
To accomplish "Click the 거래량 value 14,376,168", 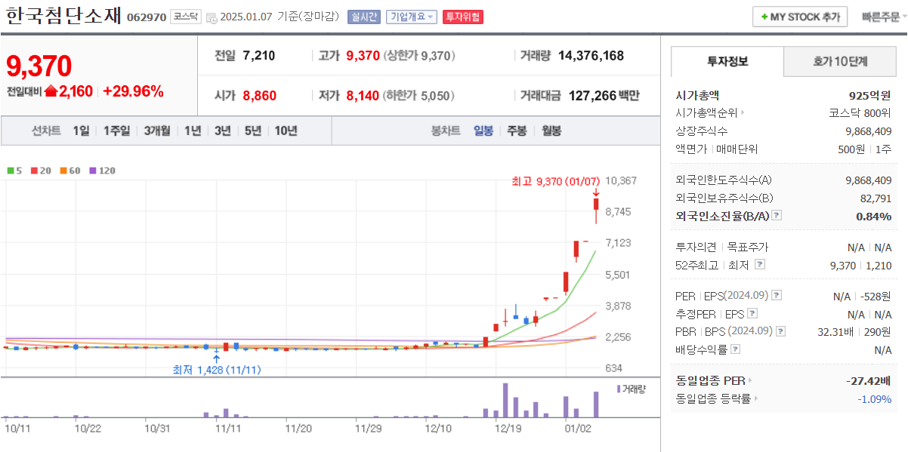I will 591,55.
